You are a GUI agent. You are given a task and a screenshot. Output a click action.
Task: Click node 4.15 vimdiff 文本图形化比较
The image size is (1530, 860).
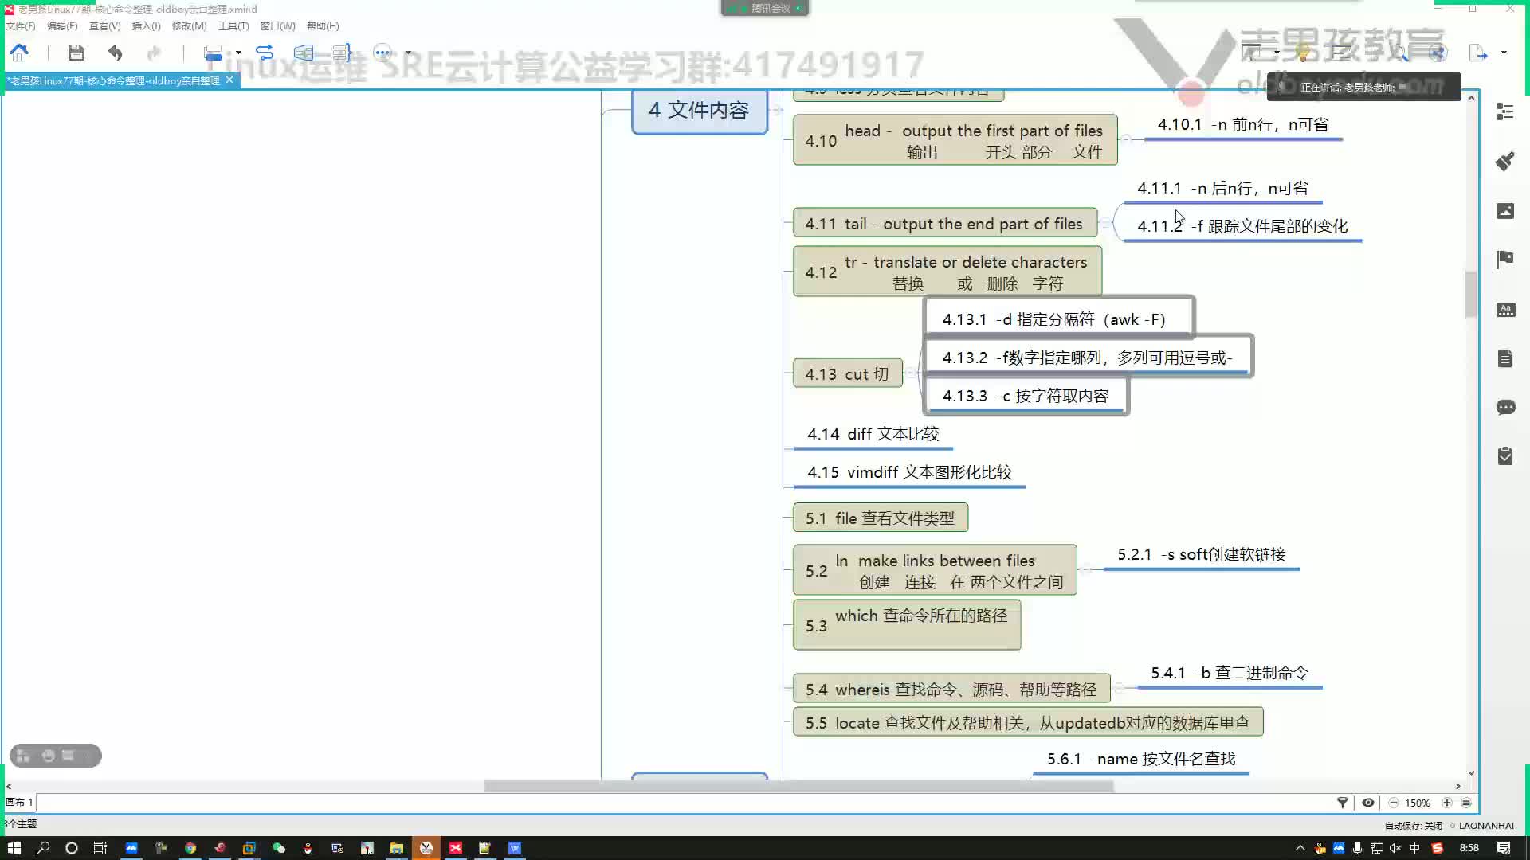point(908,471)
